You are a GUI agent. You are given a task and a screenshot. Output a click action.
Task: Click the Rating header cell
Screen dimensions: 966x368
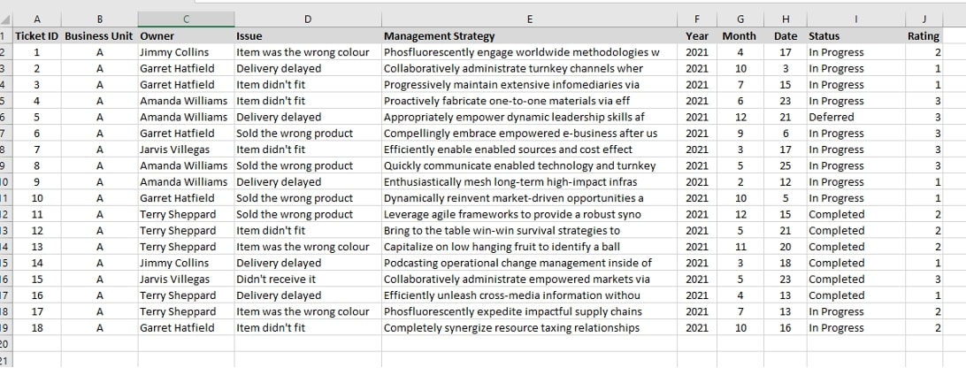tap(924, 36)
